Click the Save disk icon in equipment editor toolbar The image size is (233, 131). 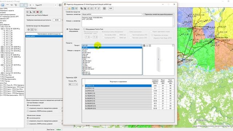click(73, 8)
